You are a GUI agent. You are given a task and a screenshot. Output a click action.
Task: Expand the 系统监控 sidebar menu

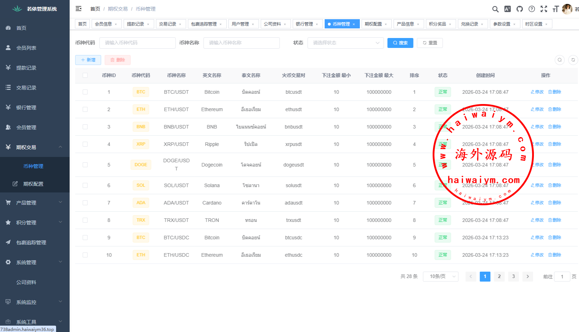(x=35, y=302)
